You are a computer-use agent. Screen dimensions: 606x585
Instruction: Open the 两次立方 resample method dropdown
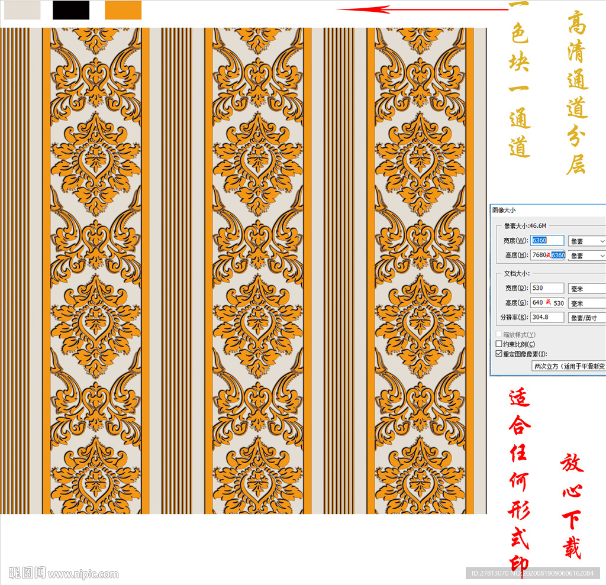[569, 366]
